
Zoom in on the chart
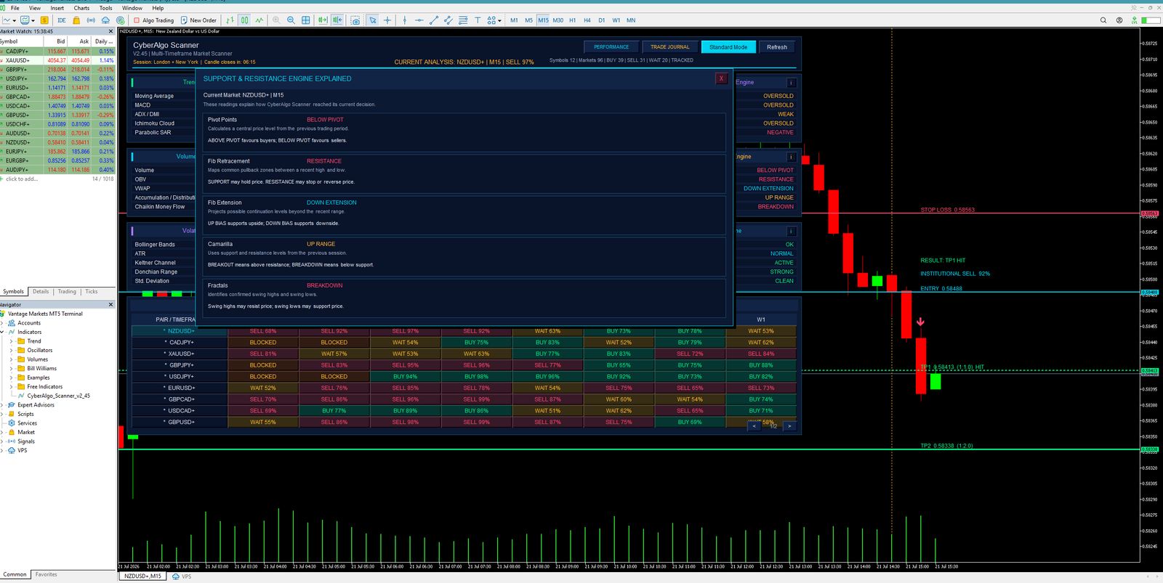[x=276, y=20]
